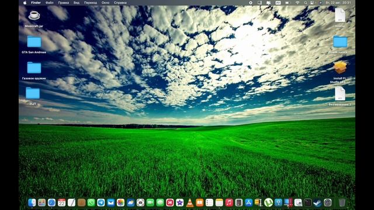Screen dimensions: 374x210
Task: Open the Weather app in Dock
Action: pos(130,202)
